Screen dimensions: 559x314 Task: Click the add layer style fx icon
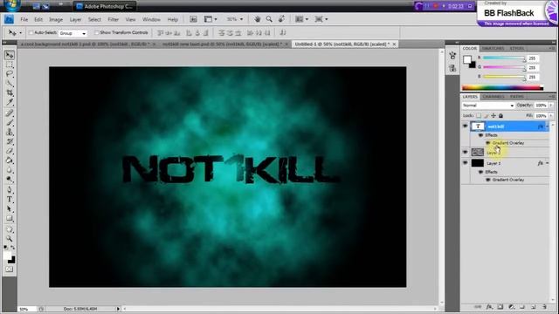[x=489, y=306]
